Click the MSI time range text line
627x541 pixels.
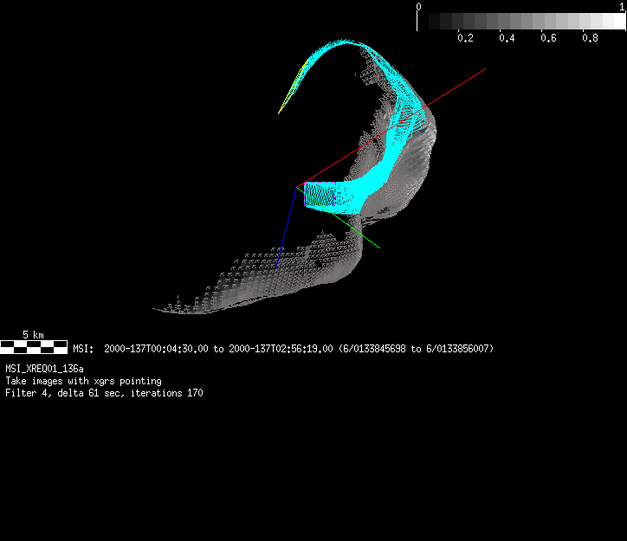click(x=283, y=349)
